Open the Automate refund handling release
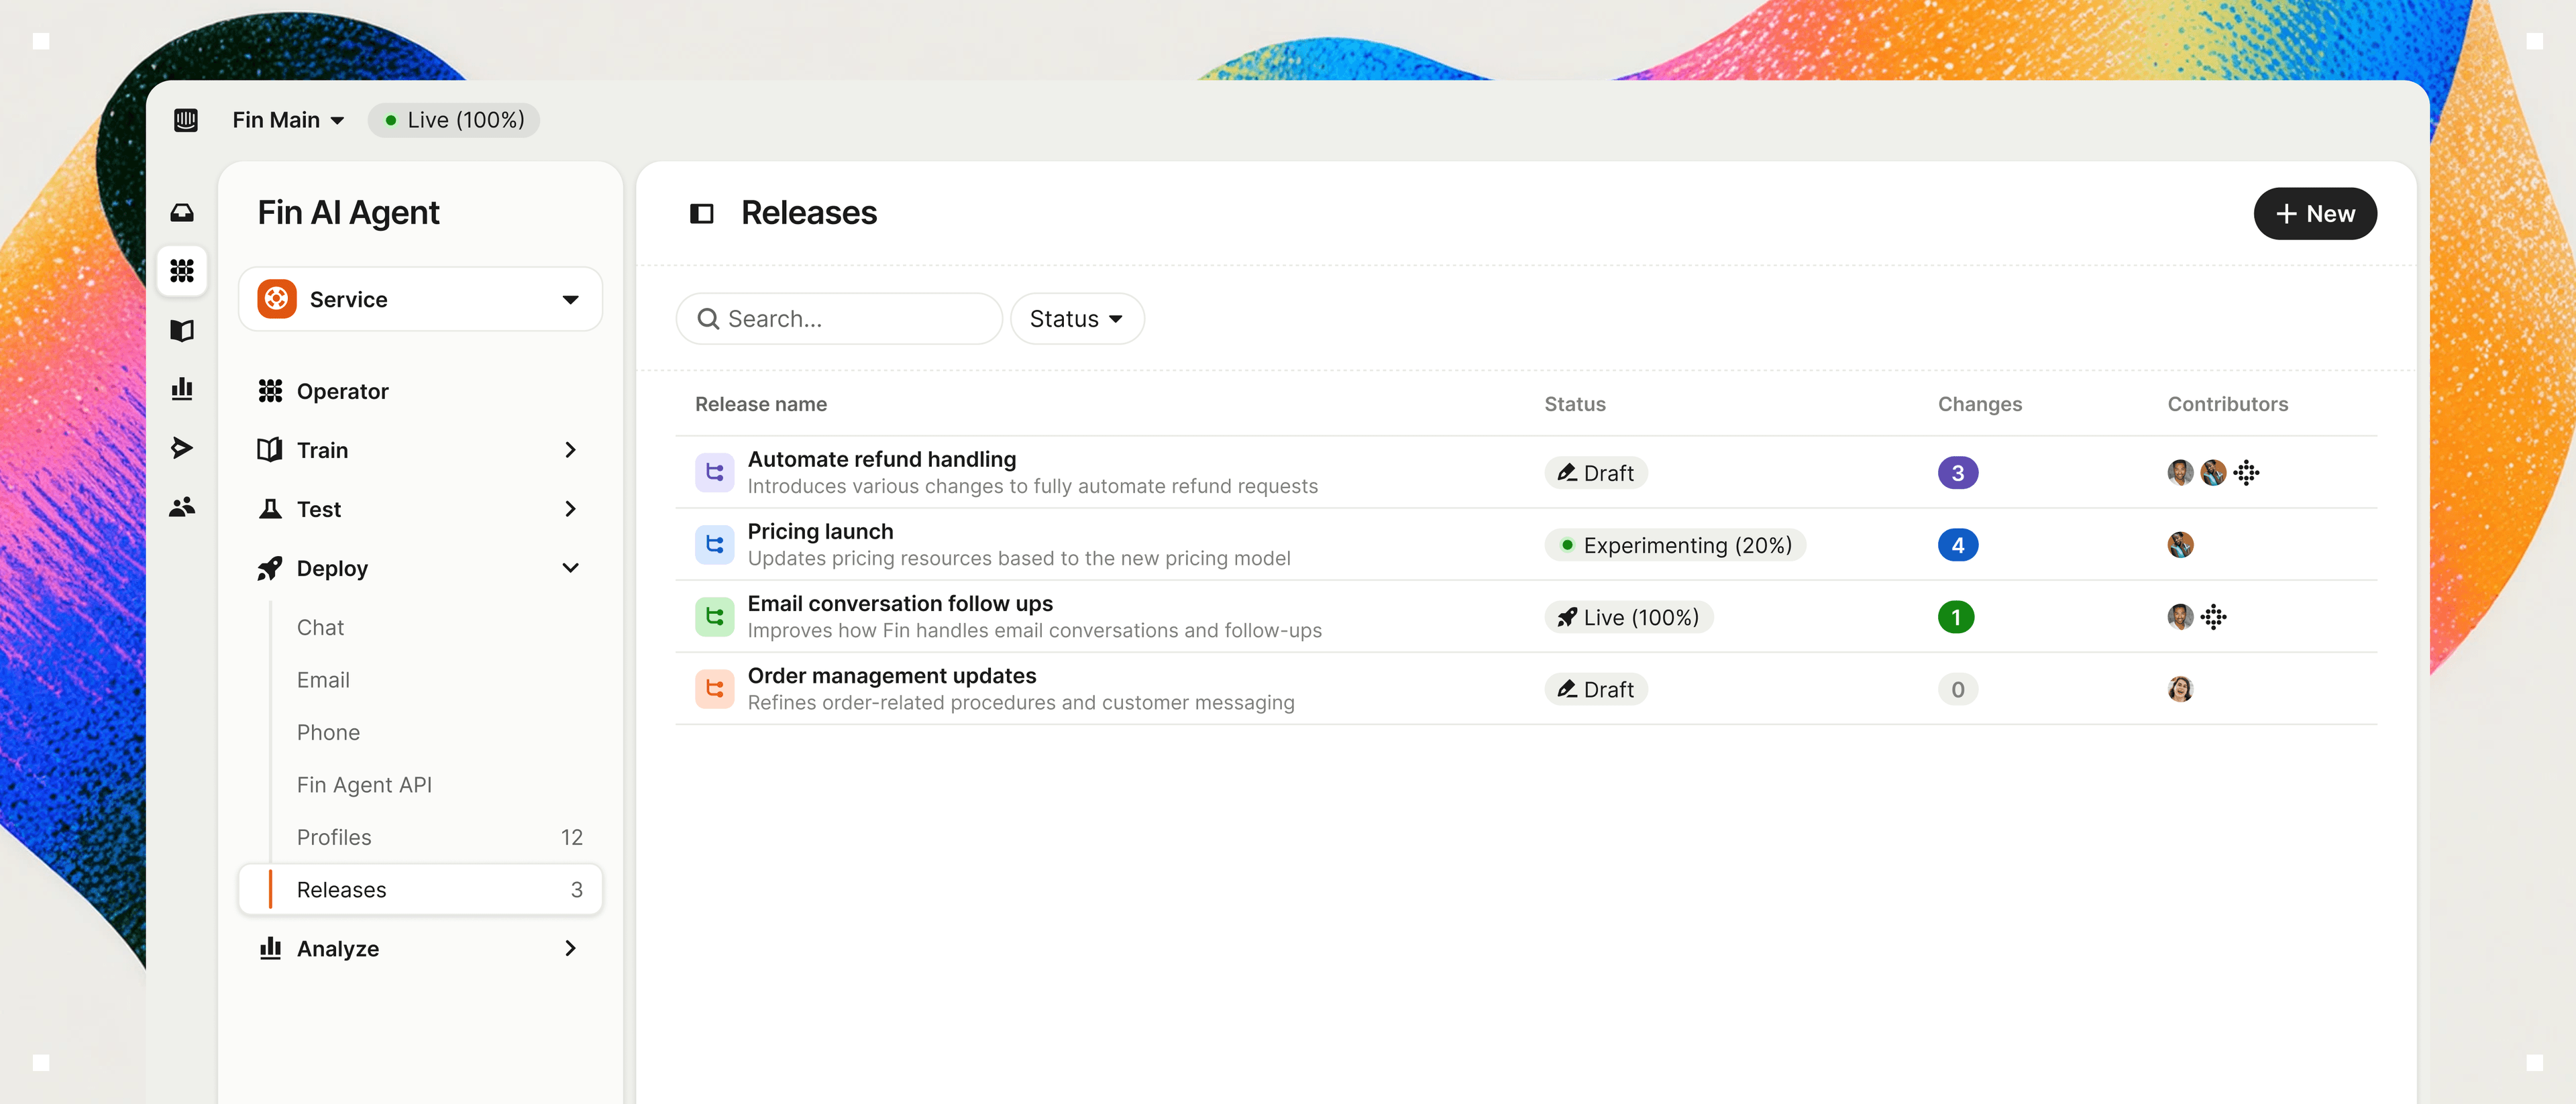The width and height of the screenshot is (2576, 1104). [x=1526, y=472]
